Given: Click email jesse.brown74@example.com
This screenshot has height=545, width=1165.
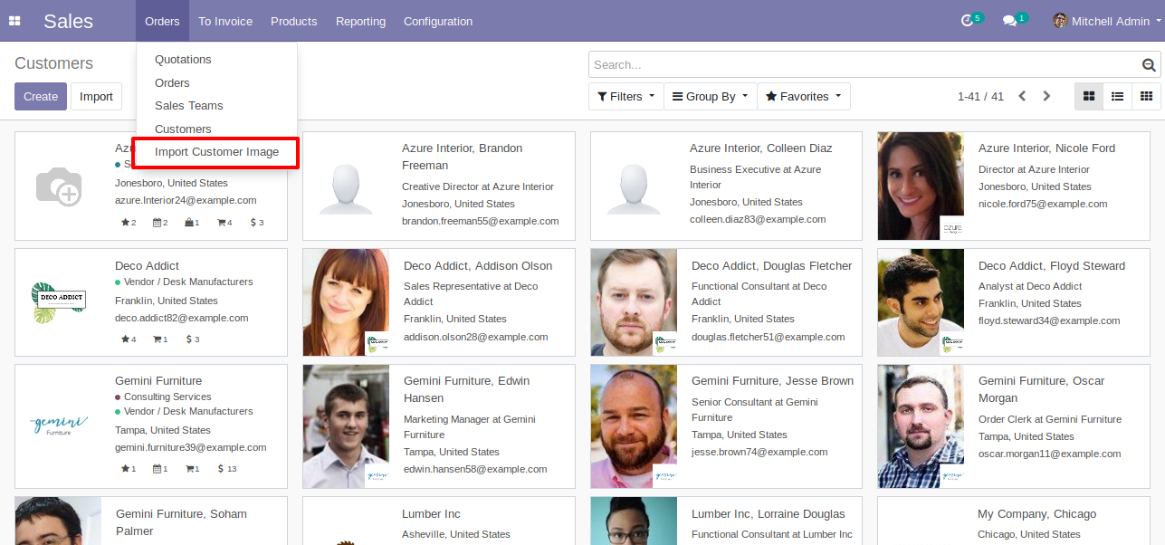Looking at the screenshot, I should click(x=759, y=452).
